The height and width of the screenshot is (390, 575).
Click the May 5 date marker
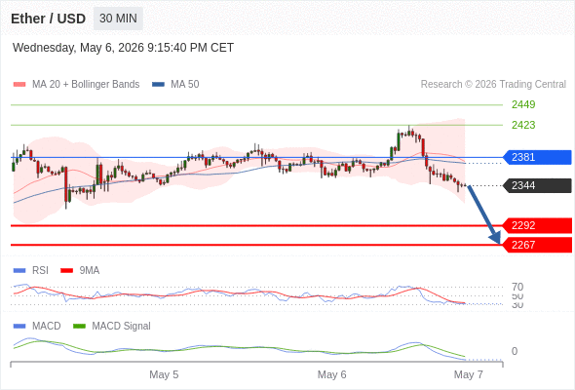click(164, 374)
